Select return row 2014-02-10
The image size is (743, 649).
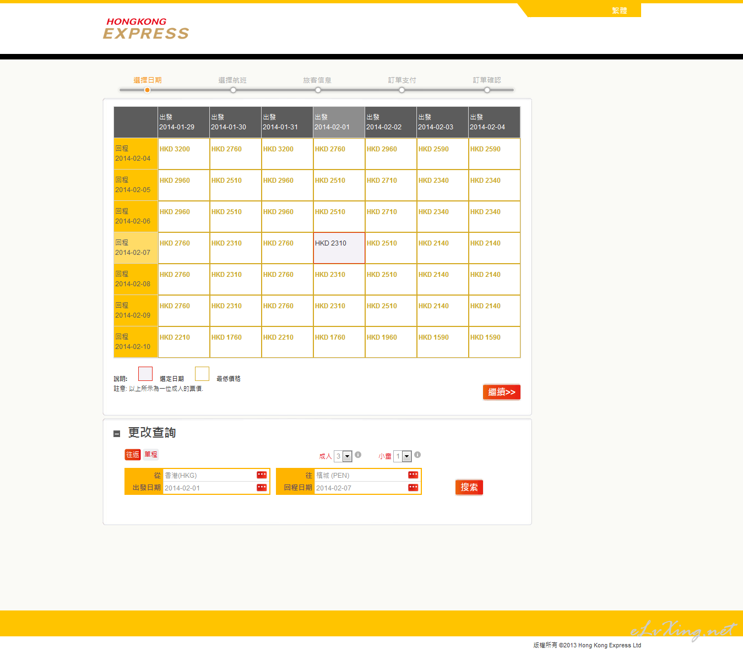click(x=135, y=342)
